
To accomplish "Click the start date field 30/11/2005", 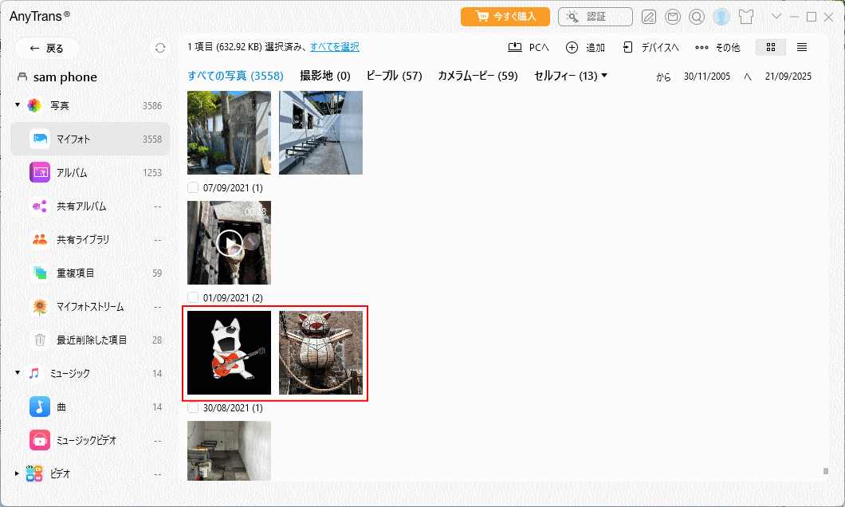I will click(x=706, y=77).
